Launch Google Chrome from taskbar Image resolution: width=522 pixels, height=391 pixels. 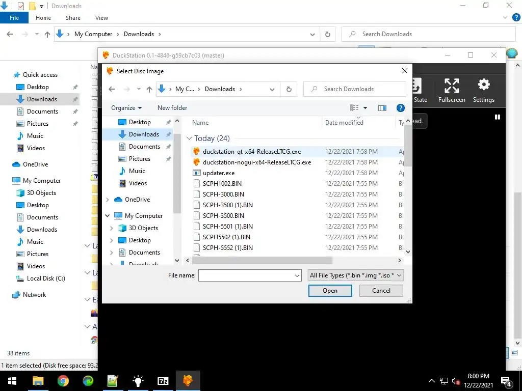click(63, 381)
